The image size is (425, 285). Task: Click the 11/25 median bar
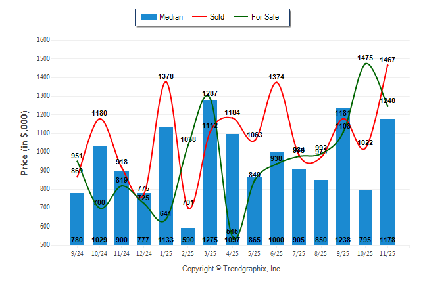point(387,181)
